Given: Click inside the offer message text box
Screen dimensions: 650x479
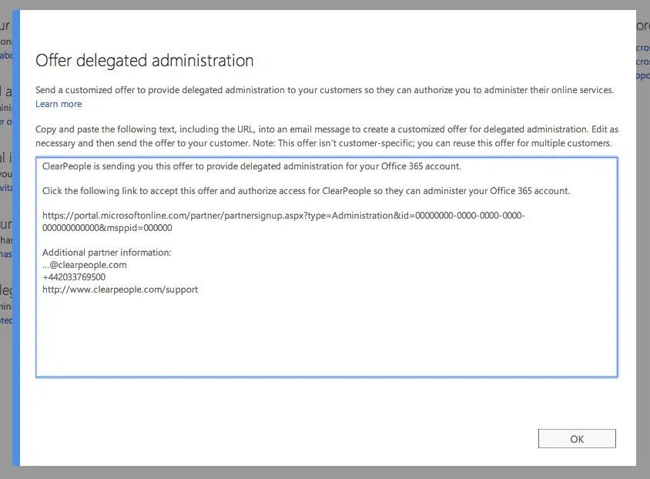Looking at the screenshot, I should click(x=327, y=267).
